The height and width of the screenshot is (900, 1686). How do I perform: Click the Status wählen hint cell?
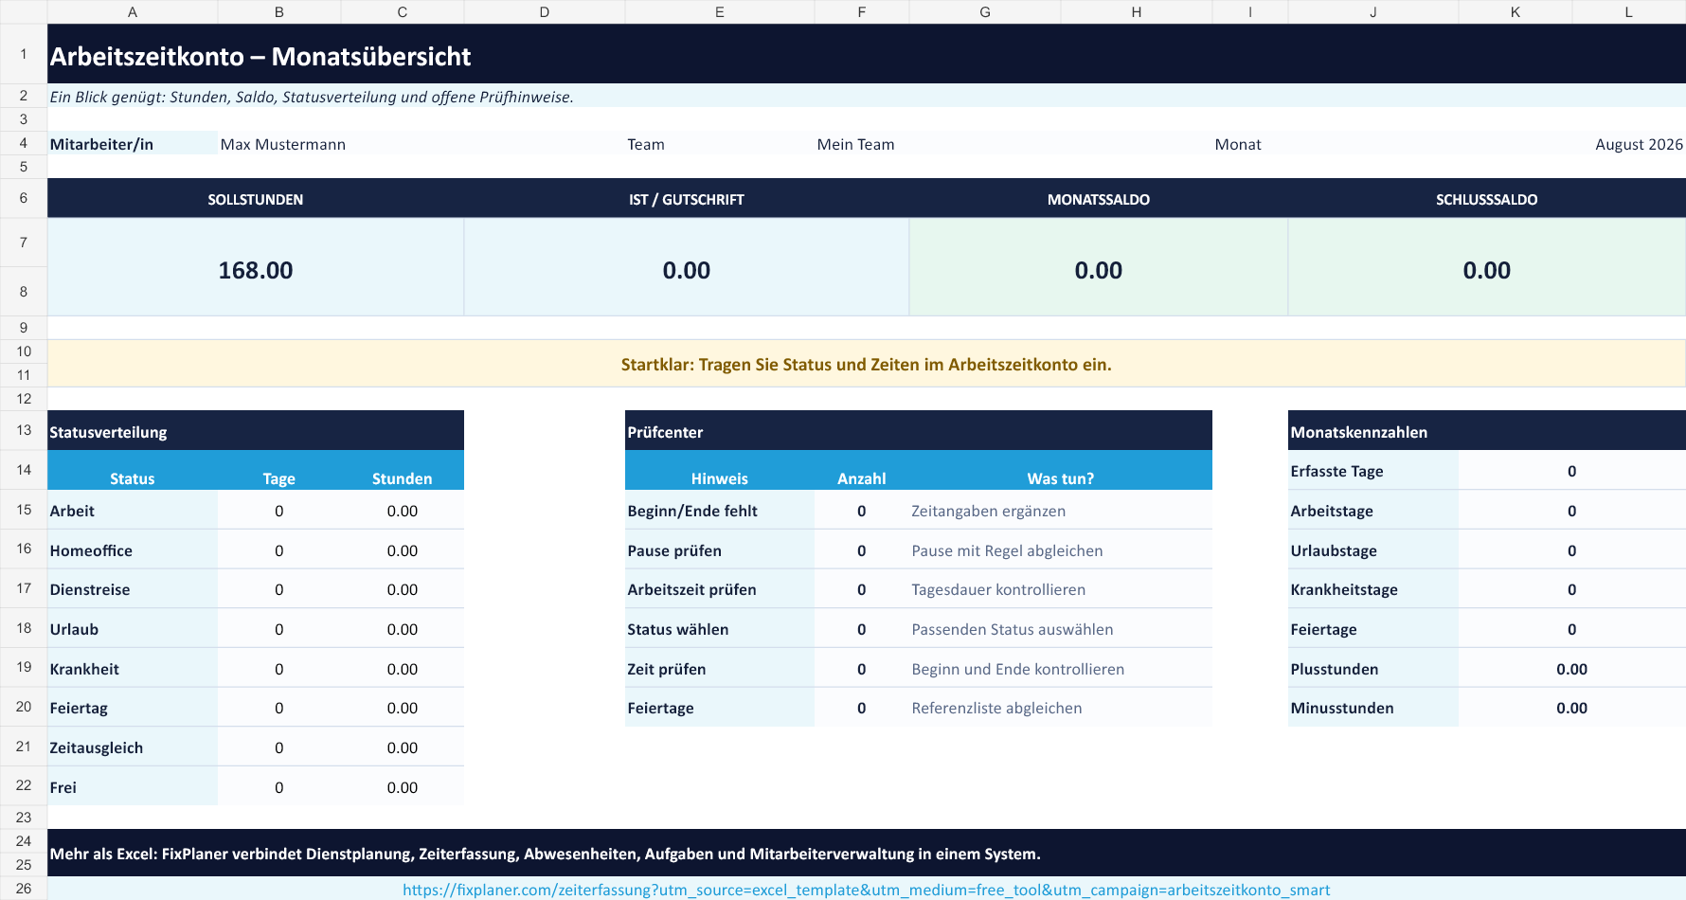pos(720,629)
